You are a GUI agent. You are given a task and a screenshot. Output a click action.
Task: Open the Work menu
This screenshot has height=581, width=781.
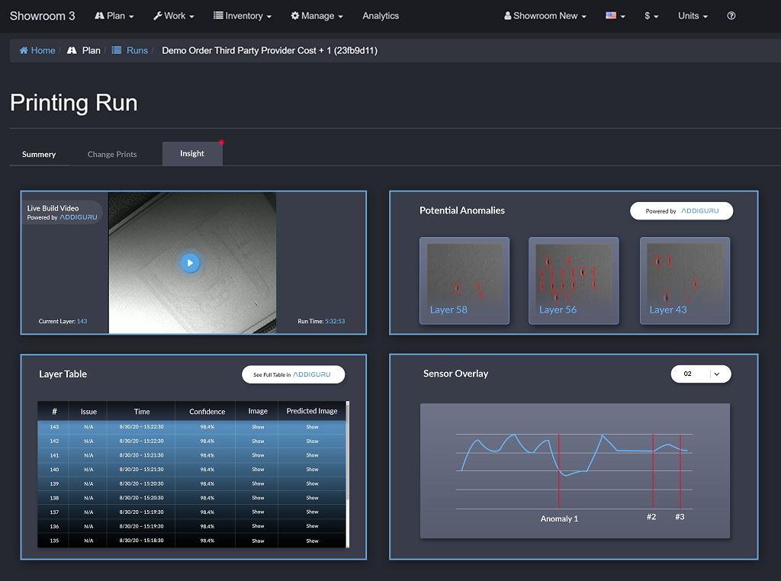(173, 16)
